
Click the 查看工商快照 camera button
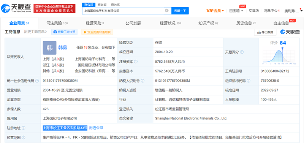click(x=64, y=32)
